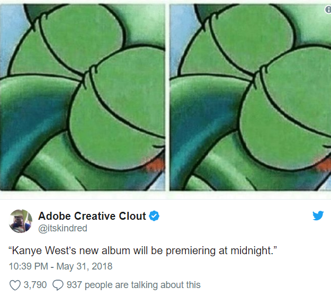
Task: Click the 3,790 likes count
Action: coord(35,285)
